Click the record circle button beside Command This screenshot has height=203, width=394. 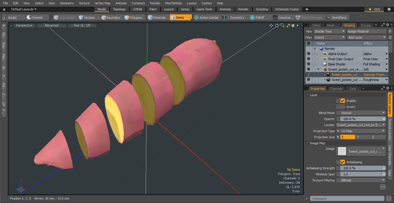point(389,198)
